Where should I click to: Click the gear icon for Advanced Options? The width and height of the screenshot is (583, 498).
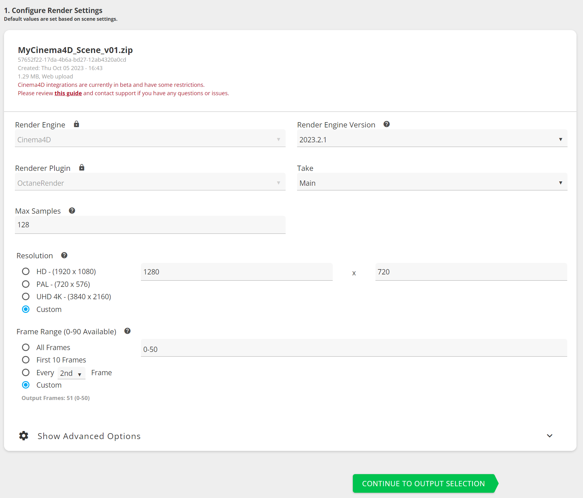(x=24, y=436)
